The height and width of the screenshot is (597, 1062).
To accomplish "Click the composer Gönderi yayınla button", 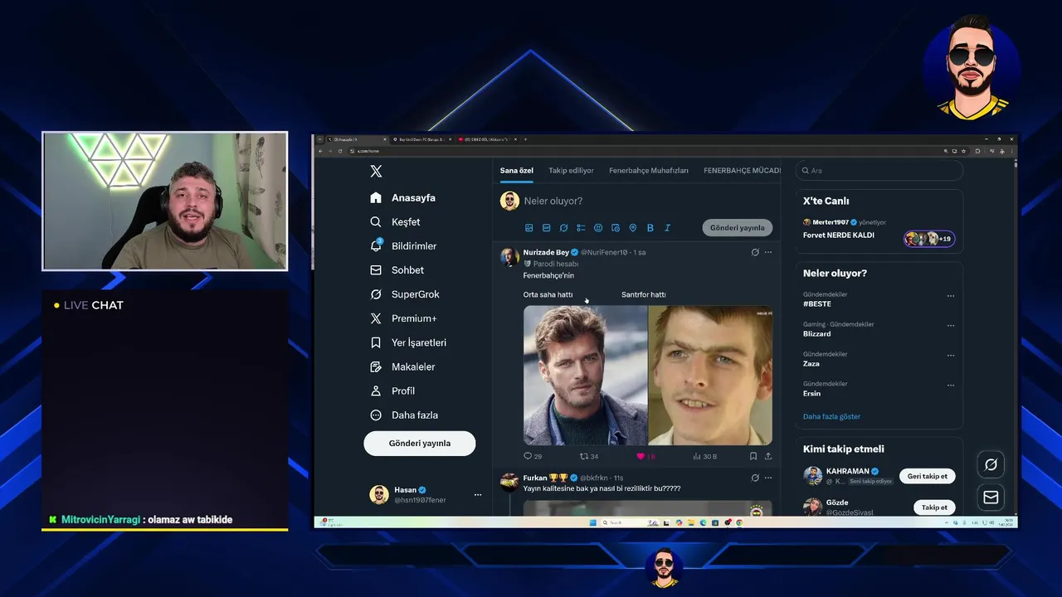I will [738, 228].
